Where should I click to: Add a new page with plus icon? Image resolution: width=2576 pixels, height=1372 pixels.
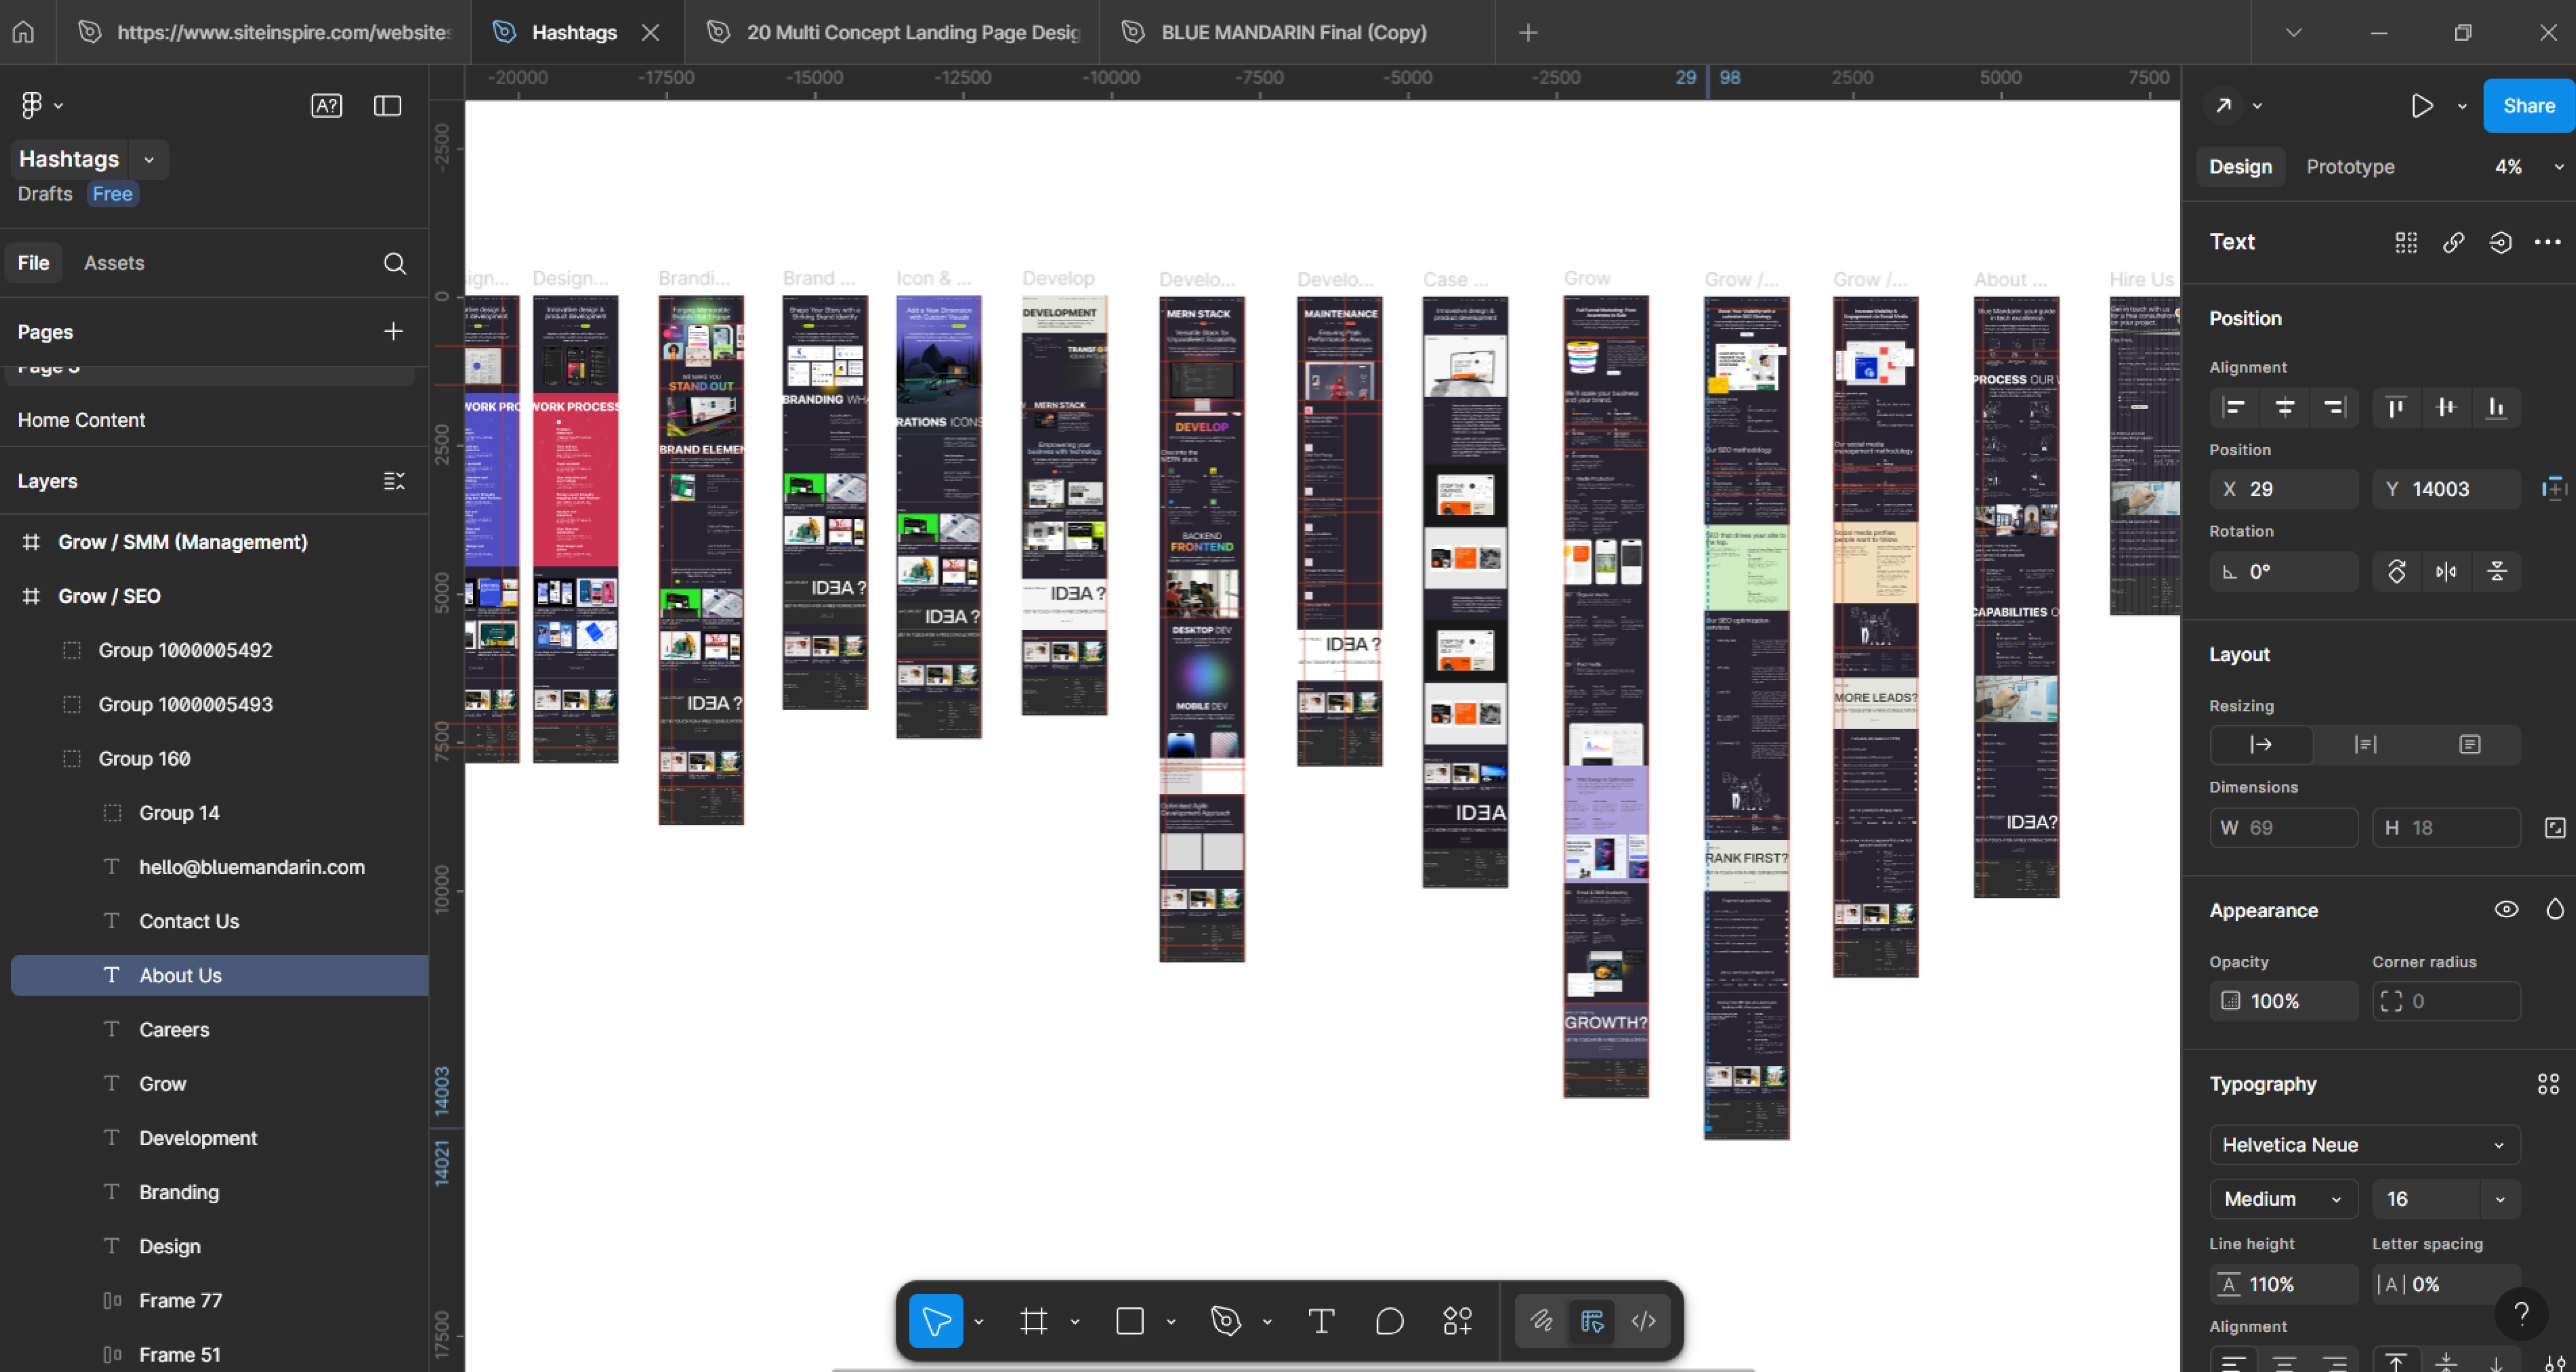point(393,331)
